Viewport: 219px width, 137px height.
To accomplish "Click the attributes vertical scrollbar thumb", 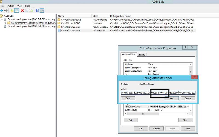I will [191, 72].
